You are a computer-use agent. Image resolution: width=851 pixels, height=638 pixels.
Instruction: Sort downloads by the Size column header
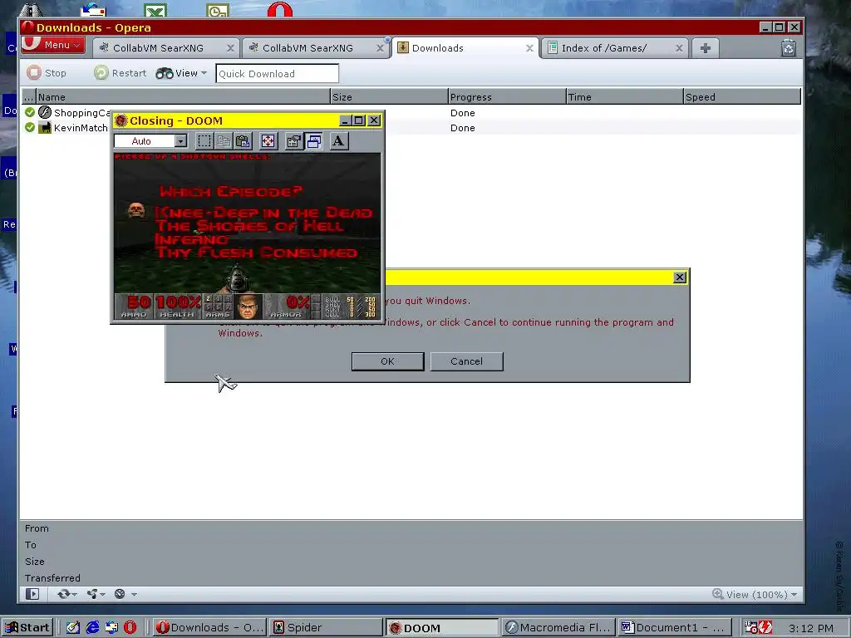(x=389, y=96)
